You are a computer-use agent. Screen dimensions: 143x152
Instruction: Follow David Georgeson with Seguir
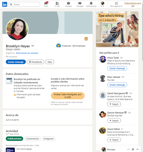click(114, 104)
